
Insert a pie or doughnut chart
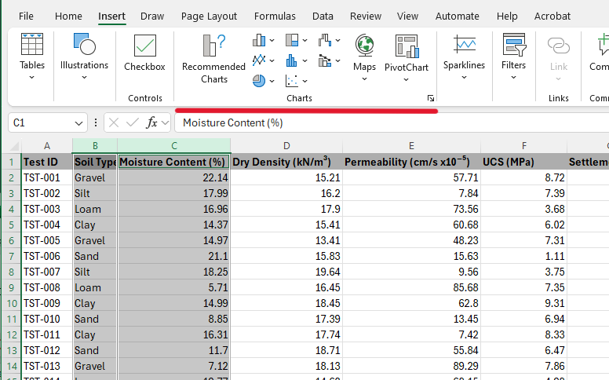pos(263,81)
